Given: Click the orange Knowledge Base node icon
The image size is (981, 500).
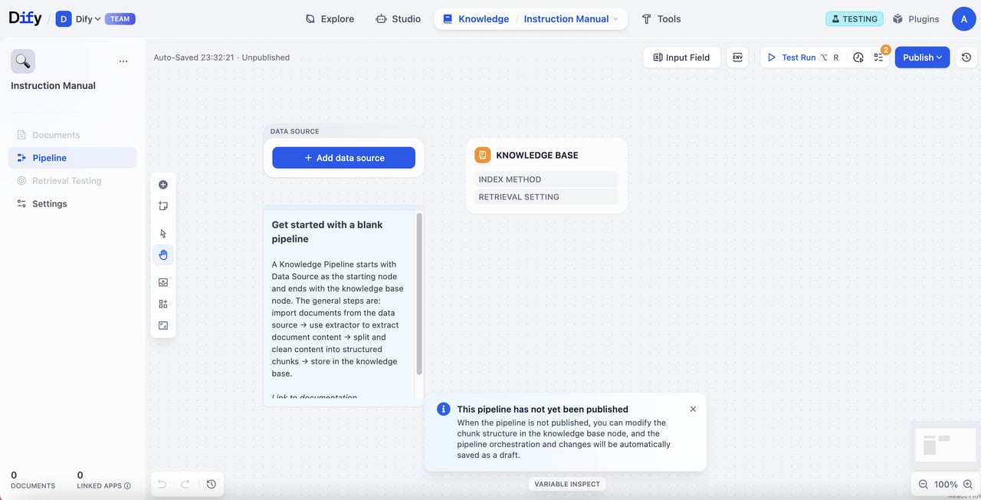Looking at the screenshot, I should tap(482, 155).
